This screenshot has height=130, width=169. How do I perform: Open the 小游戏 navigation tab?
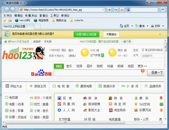[x=130, y=86]
